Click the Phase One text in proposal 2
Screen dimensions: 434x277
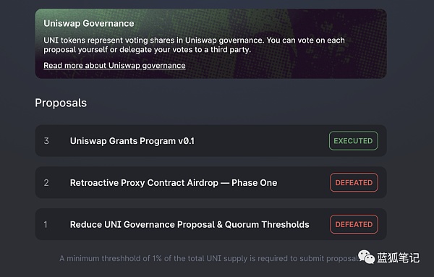[254, 183]
